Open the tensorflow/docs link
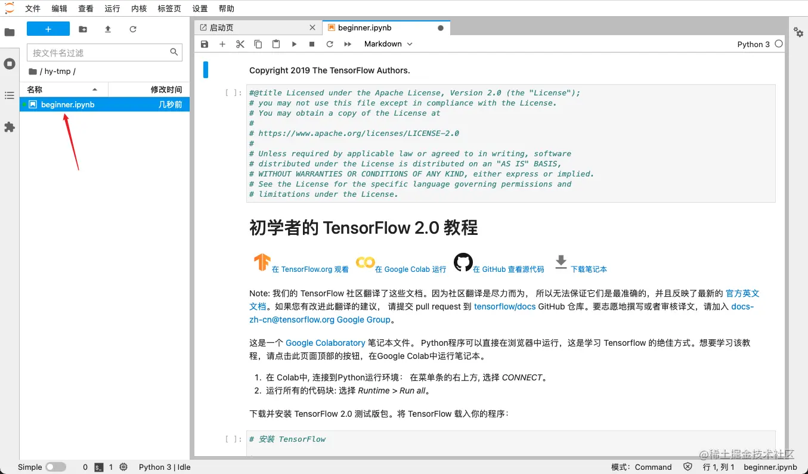808x474 pixels. 504,306
